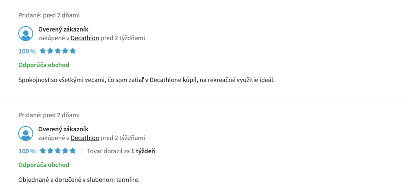Click the last star next to 'Tovar dorazil'
This screenshot has width=410, height=191.
73,151
